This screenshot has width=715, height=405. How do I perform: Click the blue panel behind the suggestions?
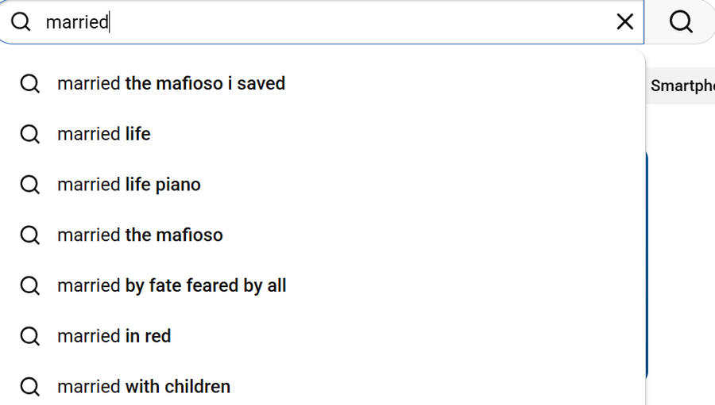647,262
